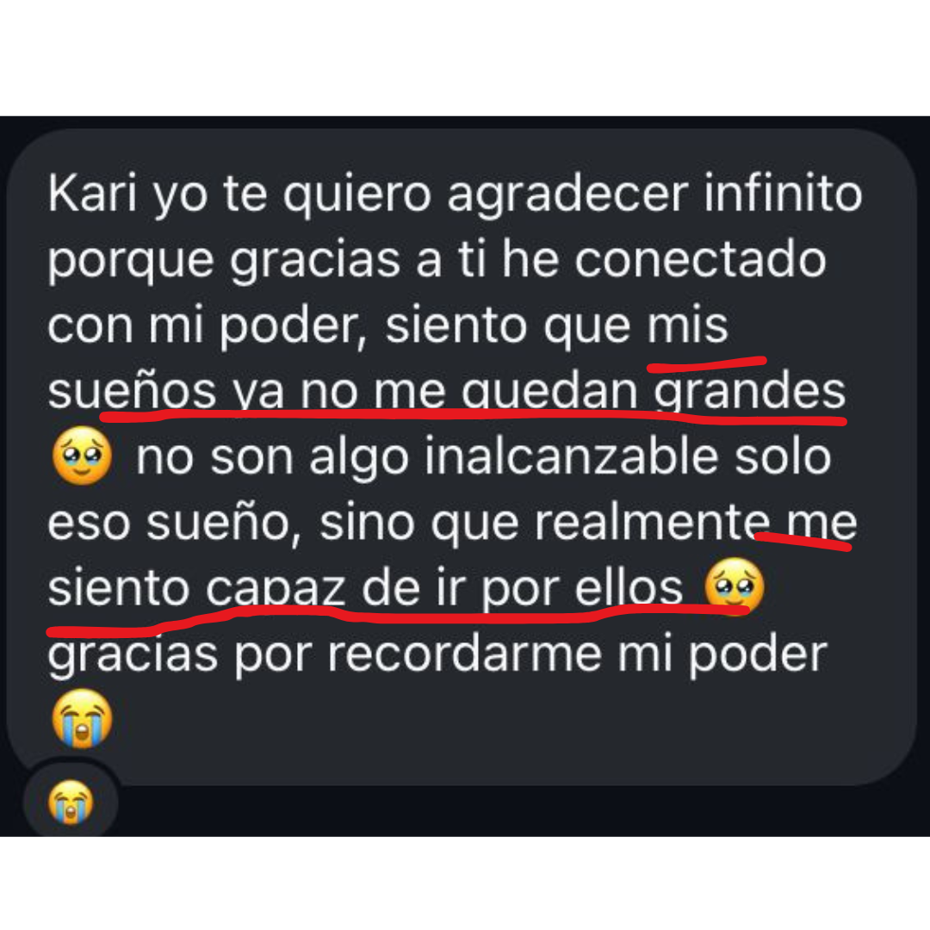
Task: Click the underlined word "sueños"
Action: coord(132,390)
